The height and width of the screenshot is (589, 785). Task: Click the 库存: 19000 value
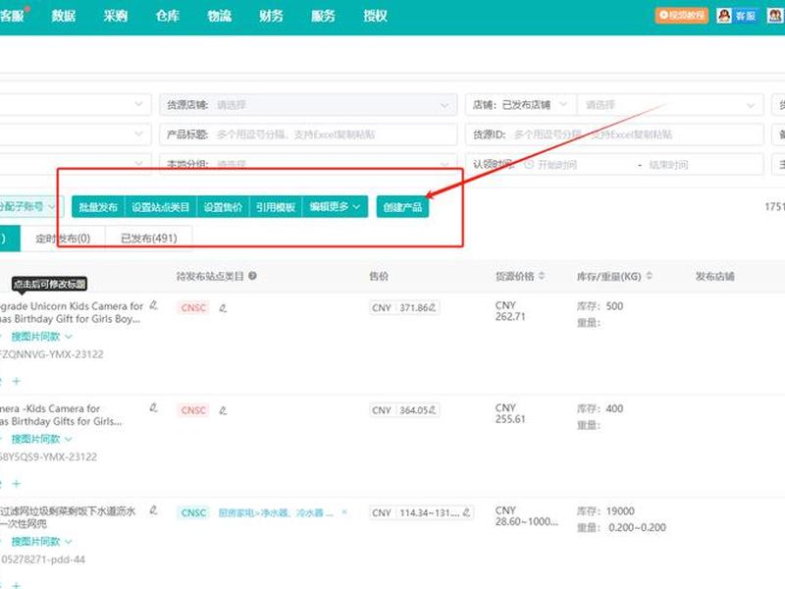(605, 511)
